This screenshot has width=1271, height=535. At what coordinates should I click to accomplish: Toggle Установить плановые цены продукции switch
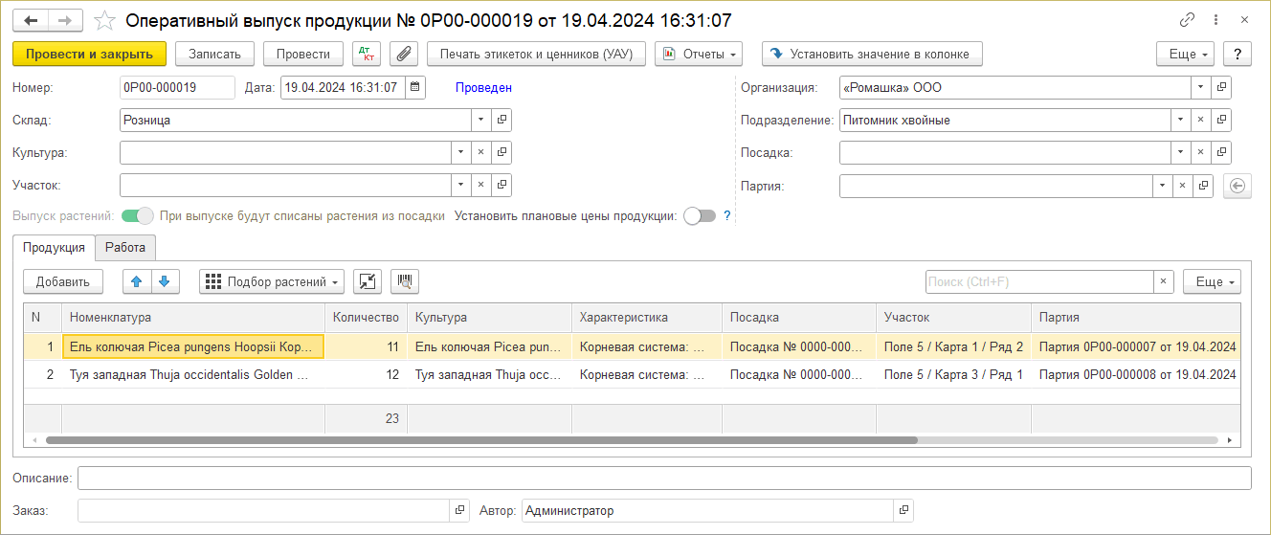(x=699, y=216)
